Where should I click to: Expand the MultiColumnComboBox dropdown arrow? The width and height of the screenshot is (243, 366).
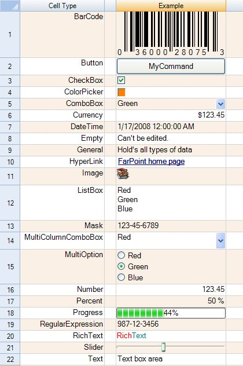point(220,240)
